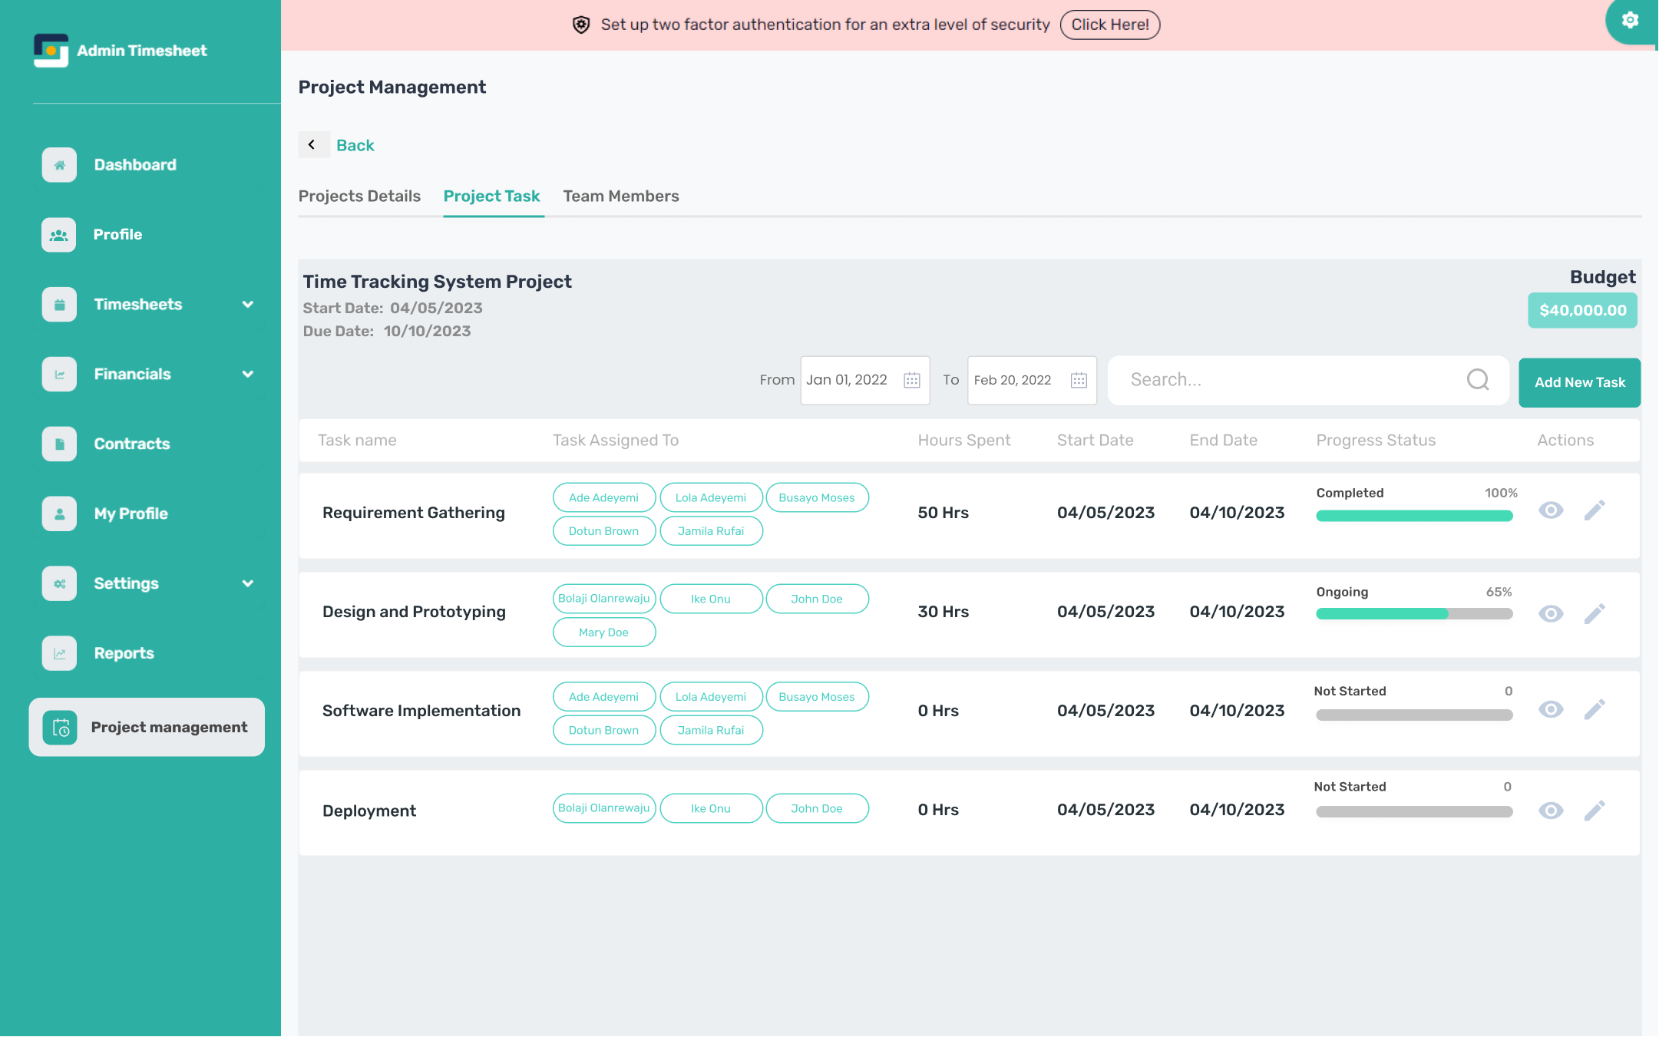1659x1037 pixels.
Task: Open the From date calendar icon
Action: [x=911, y=380]
